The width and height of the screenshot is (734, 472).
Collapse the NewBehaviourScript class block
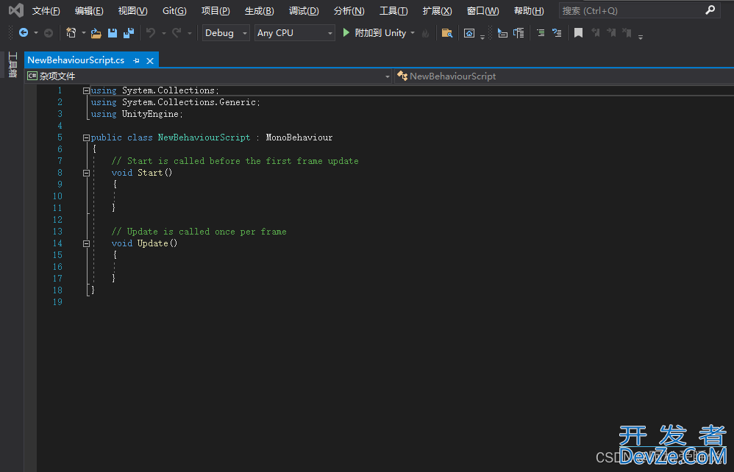click(x=86, y=137)
